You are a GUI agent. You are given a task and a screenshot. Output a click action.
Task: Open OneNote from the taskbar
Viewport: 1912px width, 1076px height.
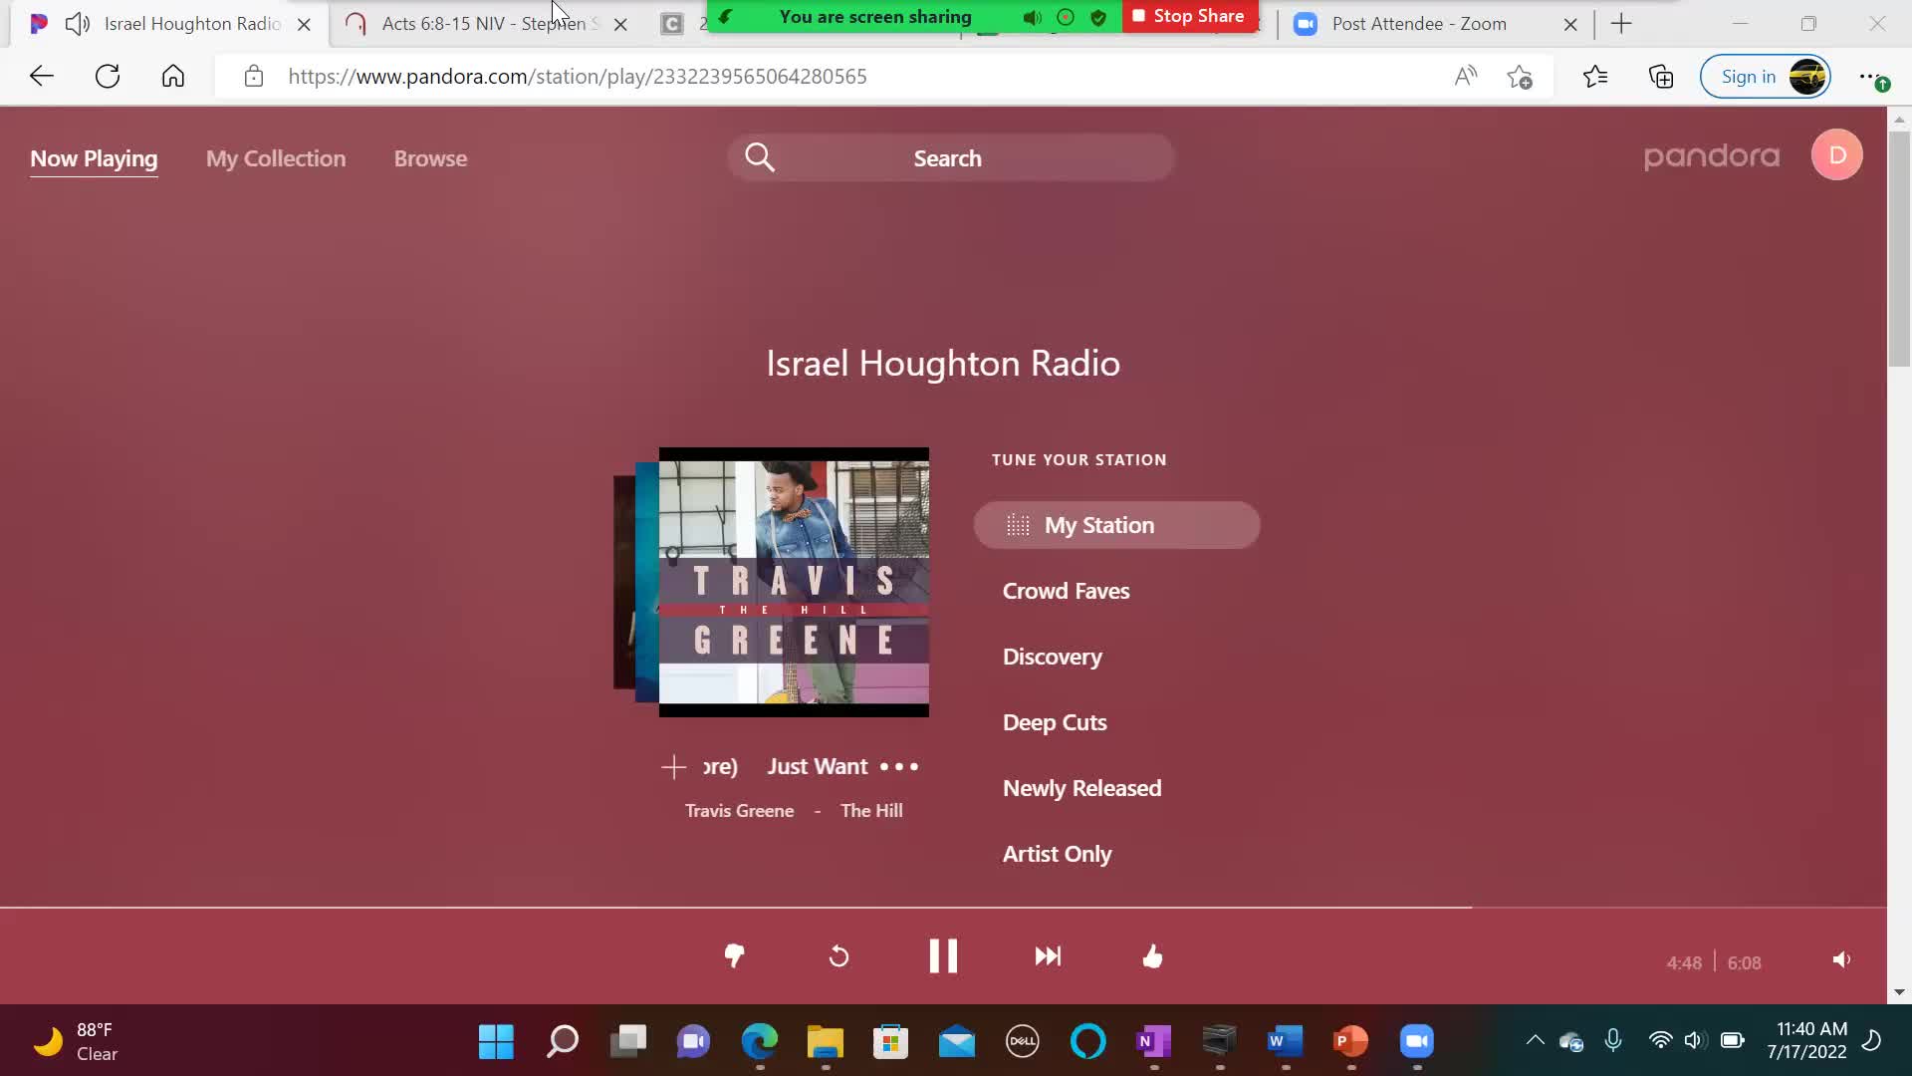tap(1153, 1042)
